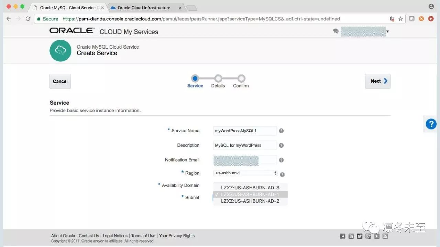Viewport: 440px width, 247px height.
Task: Open help for Description field
Action: tap(281, 145)
